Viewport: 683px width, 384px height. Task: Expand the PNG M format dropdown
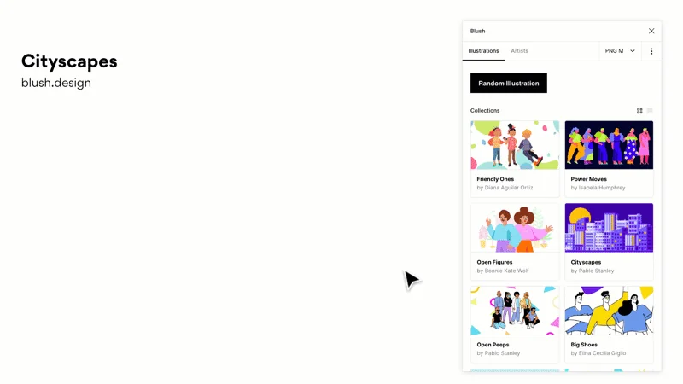point(620,51)
